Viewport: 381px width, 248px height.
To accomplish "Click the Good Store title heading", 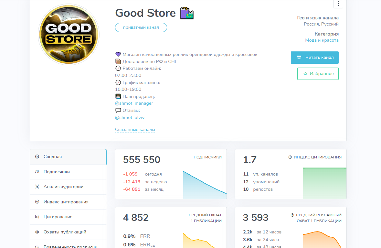I will click(x=145, y=13).
